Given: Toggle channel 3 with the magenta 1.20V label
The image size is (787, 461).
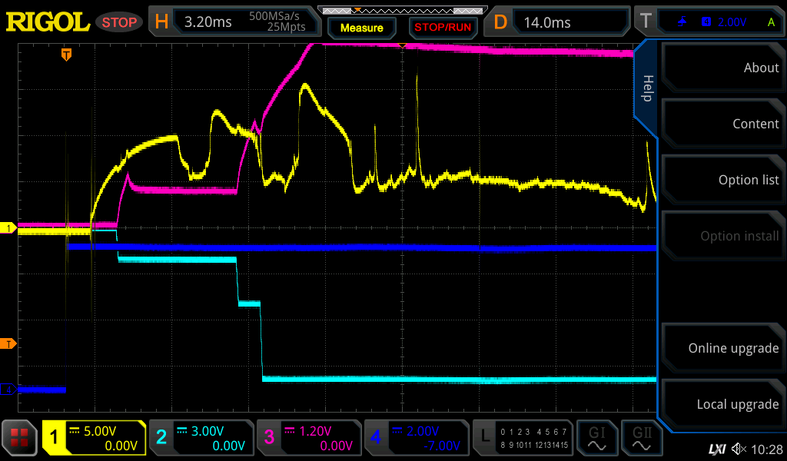Looking at the screenshot, I should (x=308, y=439).
